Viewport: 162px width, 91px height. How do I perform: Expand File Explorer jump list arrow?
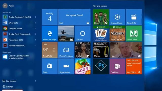35,81
